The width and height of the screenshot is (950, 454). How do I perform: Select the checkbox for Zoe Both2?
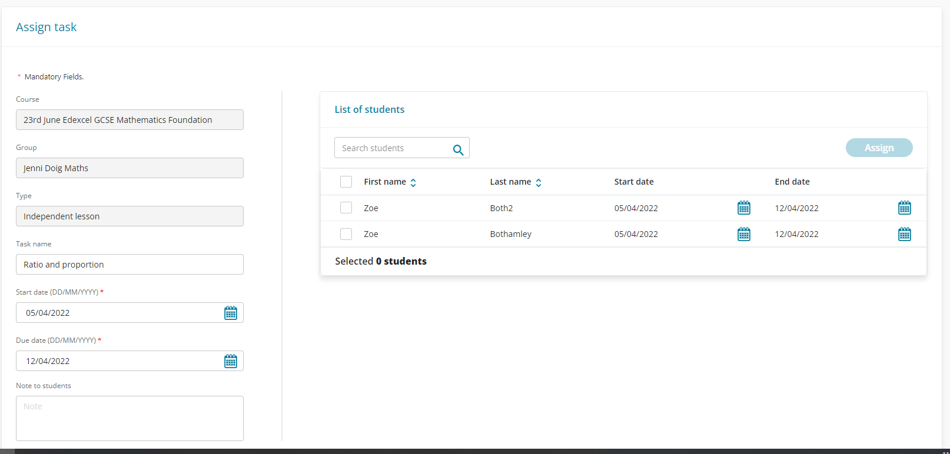click(x=346, y=208)
